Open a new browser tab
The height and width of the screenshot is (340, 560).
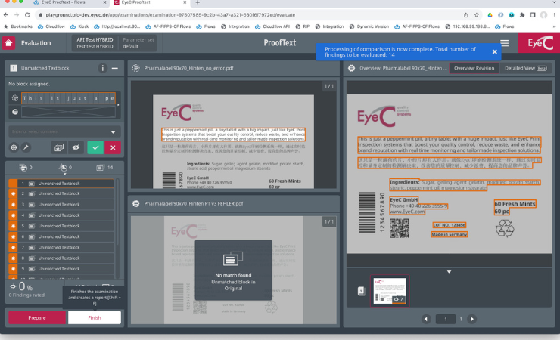(x=198, y=2)
